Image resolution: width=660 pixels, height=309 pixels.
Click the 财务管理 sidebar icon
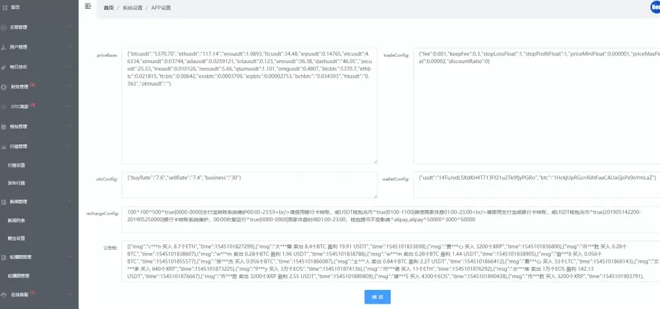click(x=4, y=86)
